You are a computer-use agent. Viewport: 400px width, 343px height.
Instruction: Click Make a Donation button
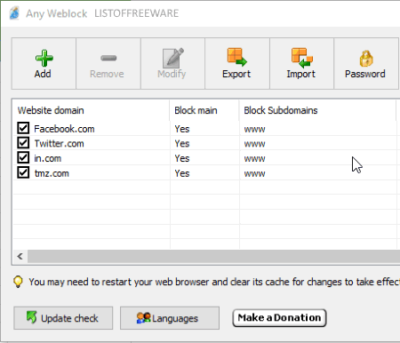click(x=279, y=318)
